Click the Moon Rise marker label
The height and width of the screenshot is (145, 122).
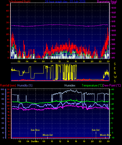pyautogui.click(x=106, y=135)
